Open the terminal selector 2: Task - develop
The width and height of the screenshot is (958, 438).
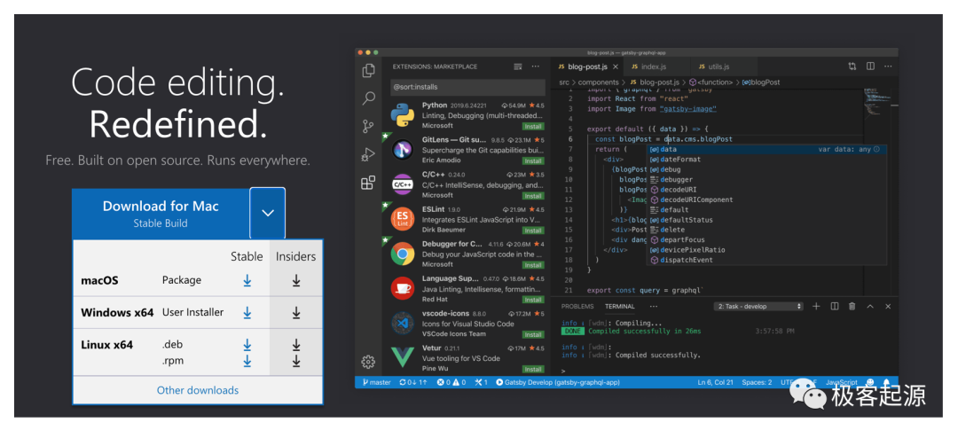coord(758,307)
